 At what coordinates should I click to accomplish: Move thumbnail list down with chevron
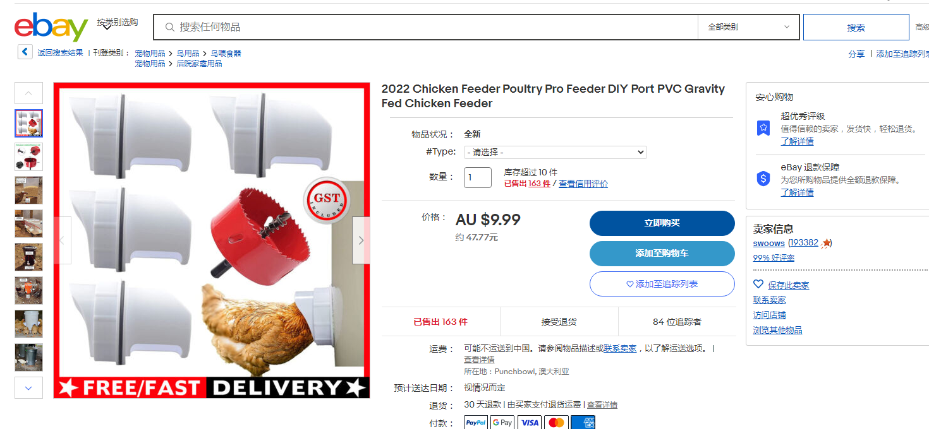pos(28,388)
